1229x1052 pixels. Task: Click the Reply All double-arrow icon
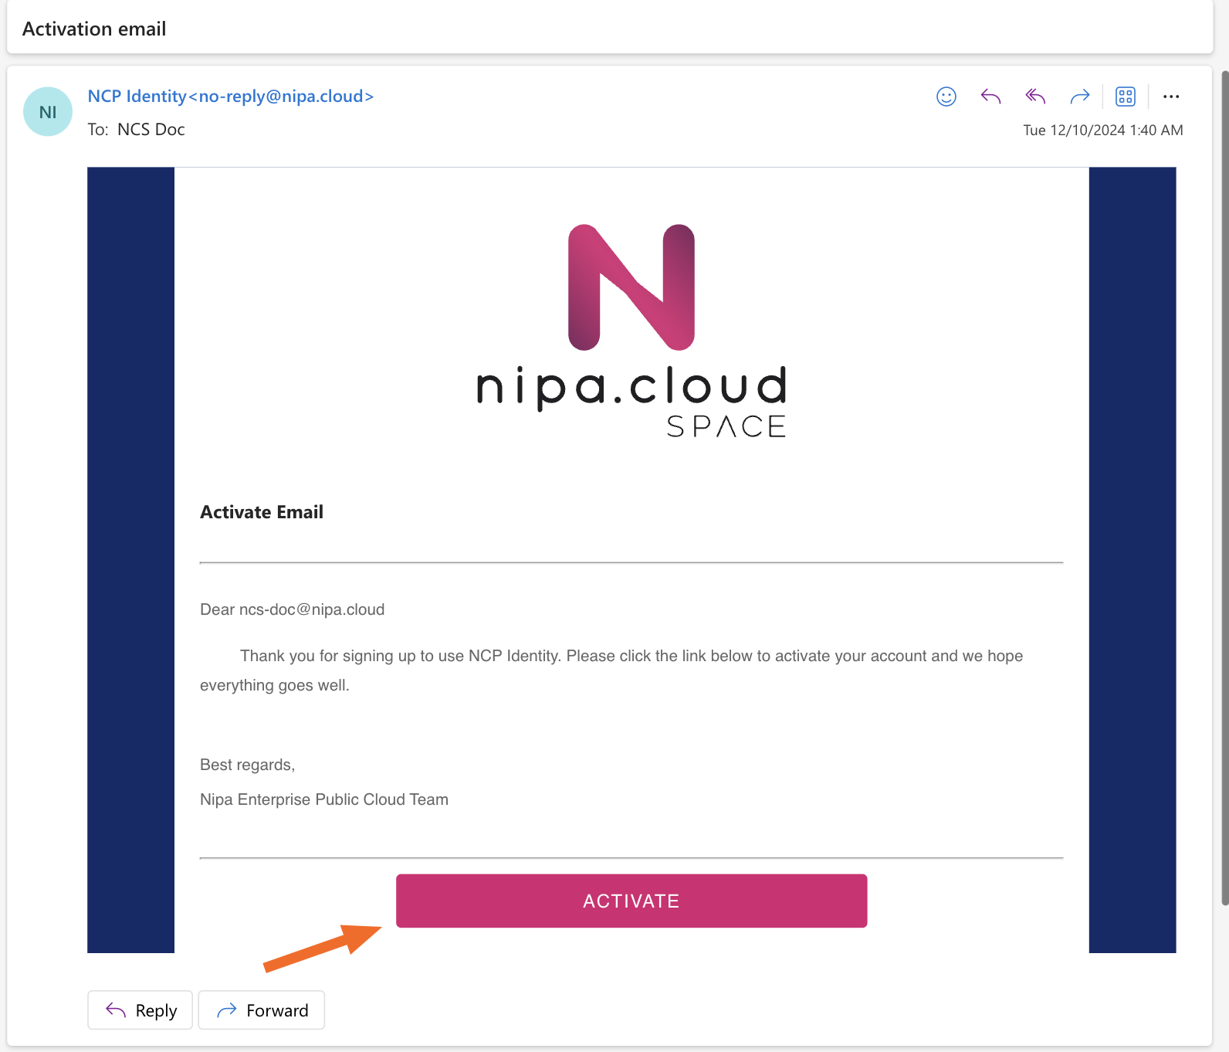tap(1035, 97)
